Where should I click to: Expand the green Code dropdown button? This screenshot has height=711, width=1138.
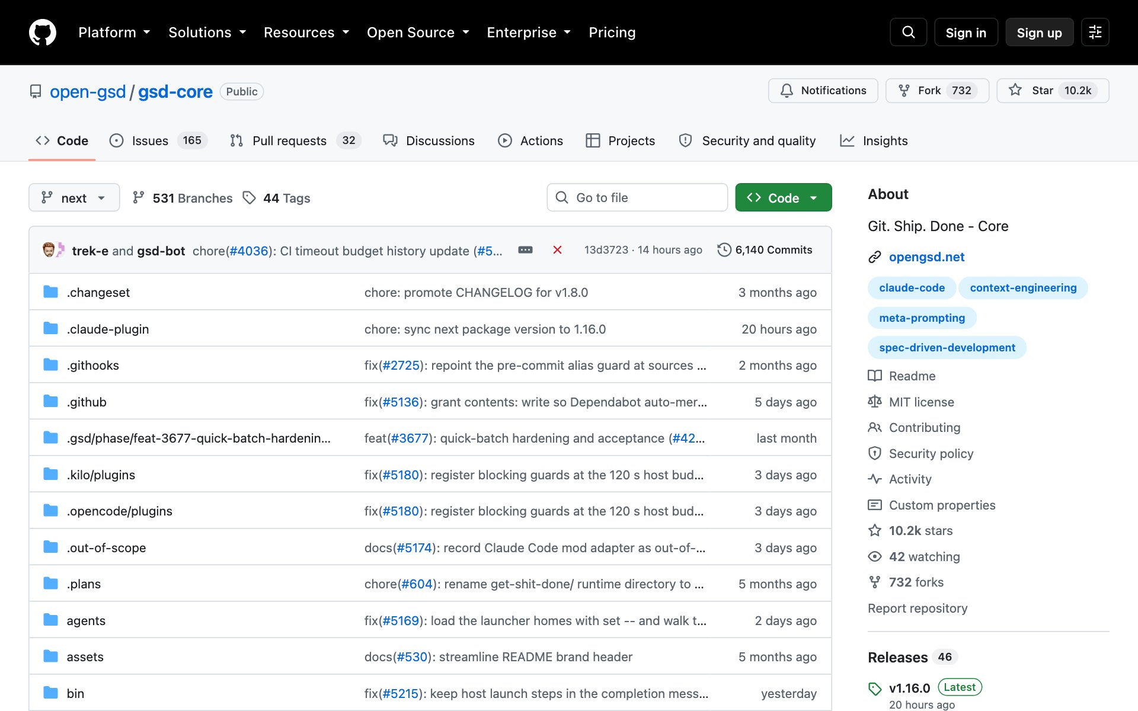(x=783, y=197)
